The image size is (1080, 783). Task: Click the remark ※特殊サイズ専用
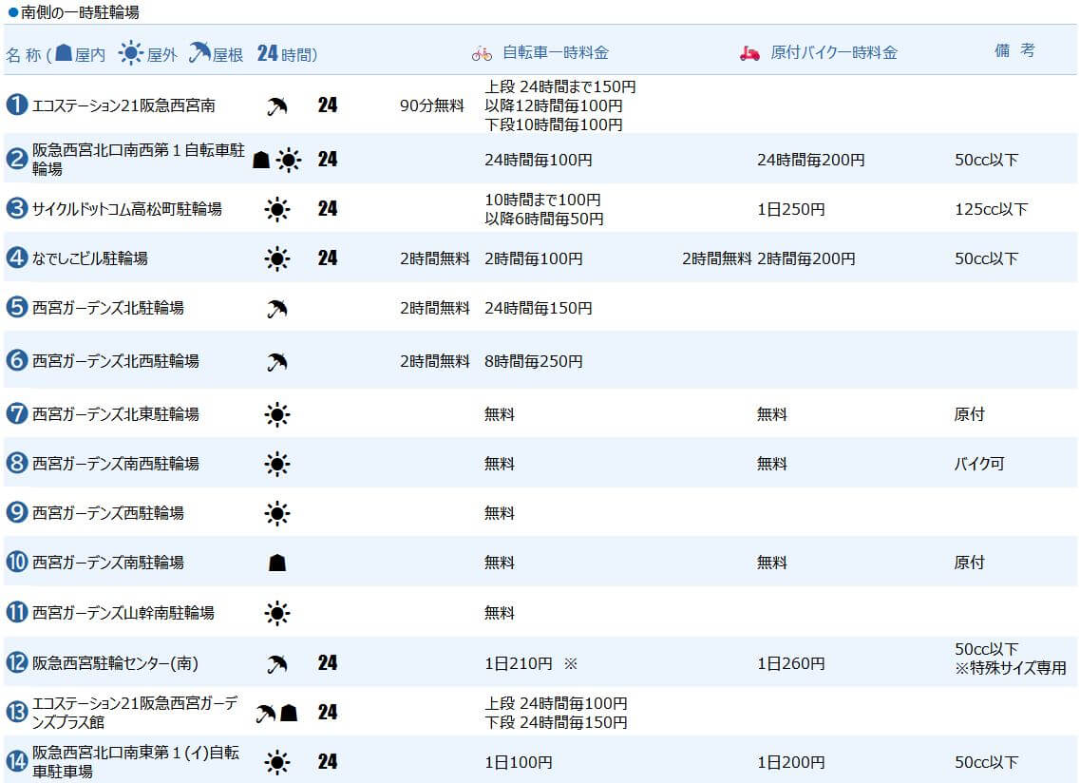1011,668
